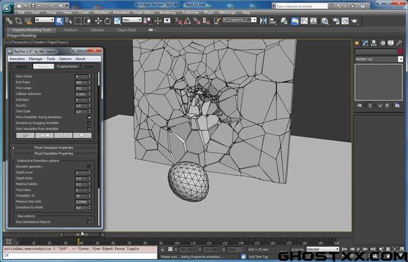Switch to RayFire Objects tab
Screen dimensions: 408x262
coord(22,67)
